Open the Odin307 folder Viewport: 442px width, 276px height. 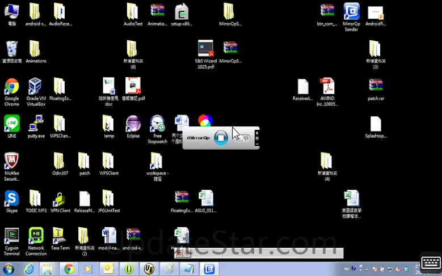tap(60, 164)
